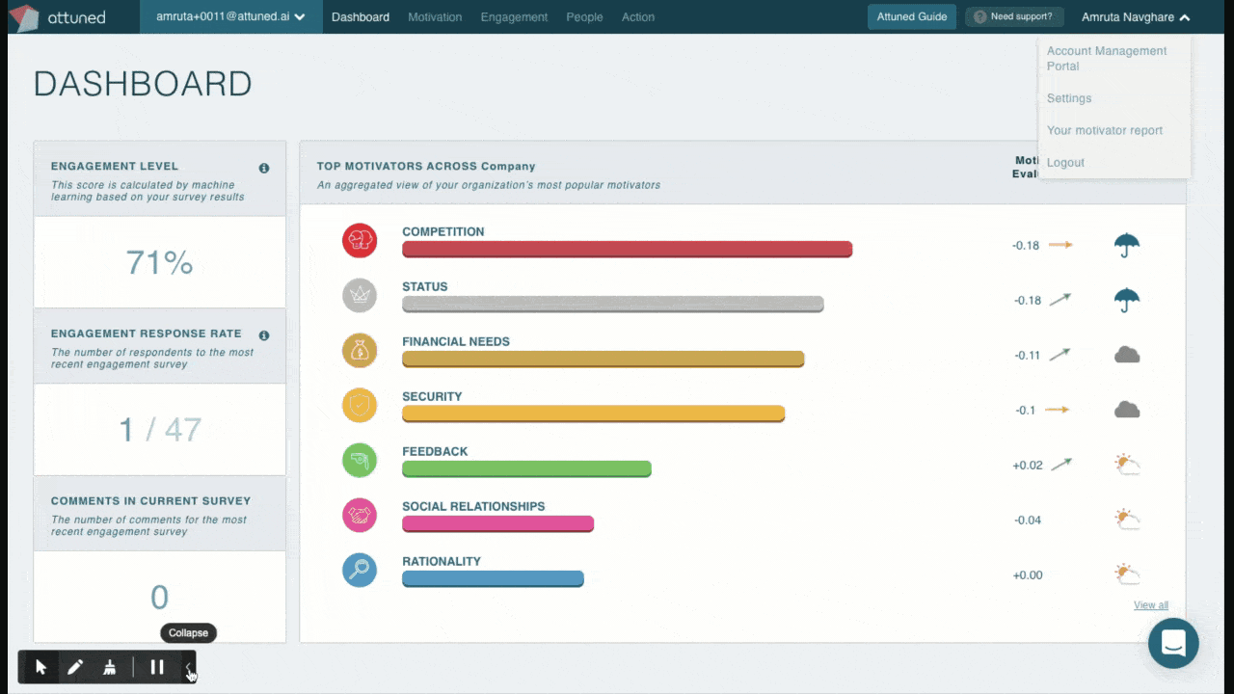Select Account Management Portal menu item
This screenshot has height=694, width=1234.
click(1107, 59)
